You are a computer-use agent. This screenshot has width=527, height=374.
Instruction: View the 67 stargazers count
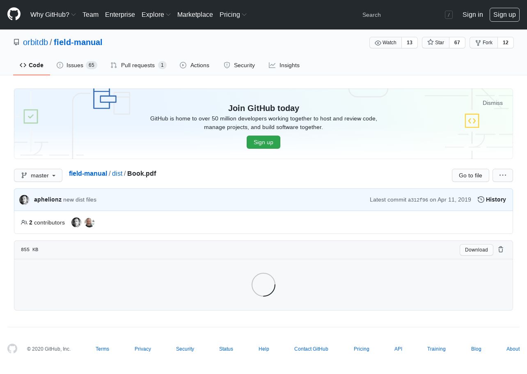pos(457,43)
